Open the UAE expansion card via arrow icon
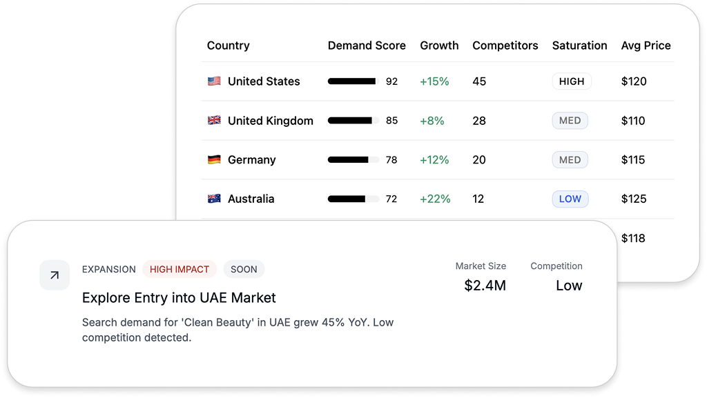The width and height of the screenshot is (707, 398). [55, 275]
